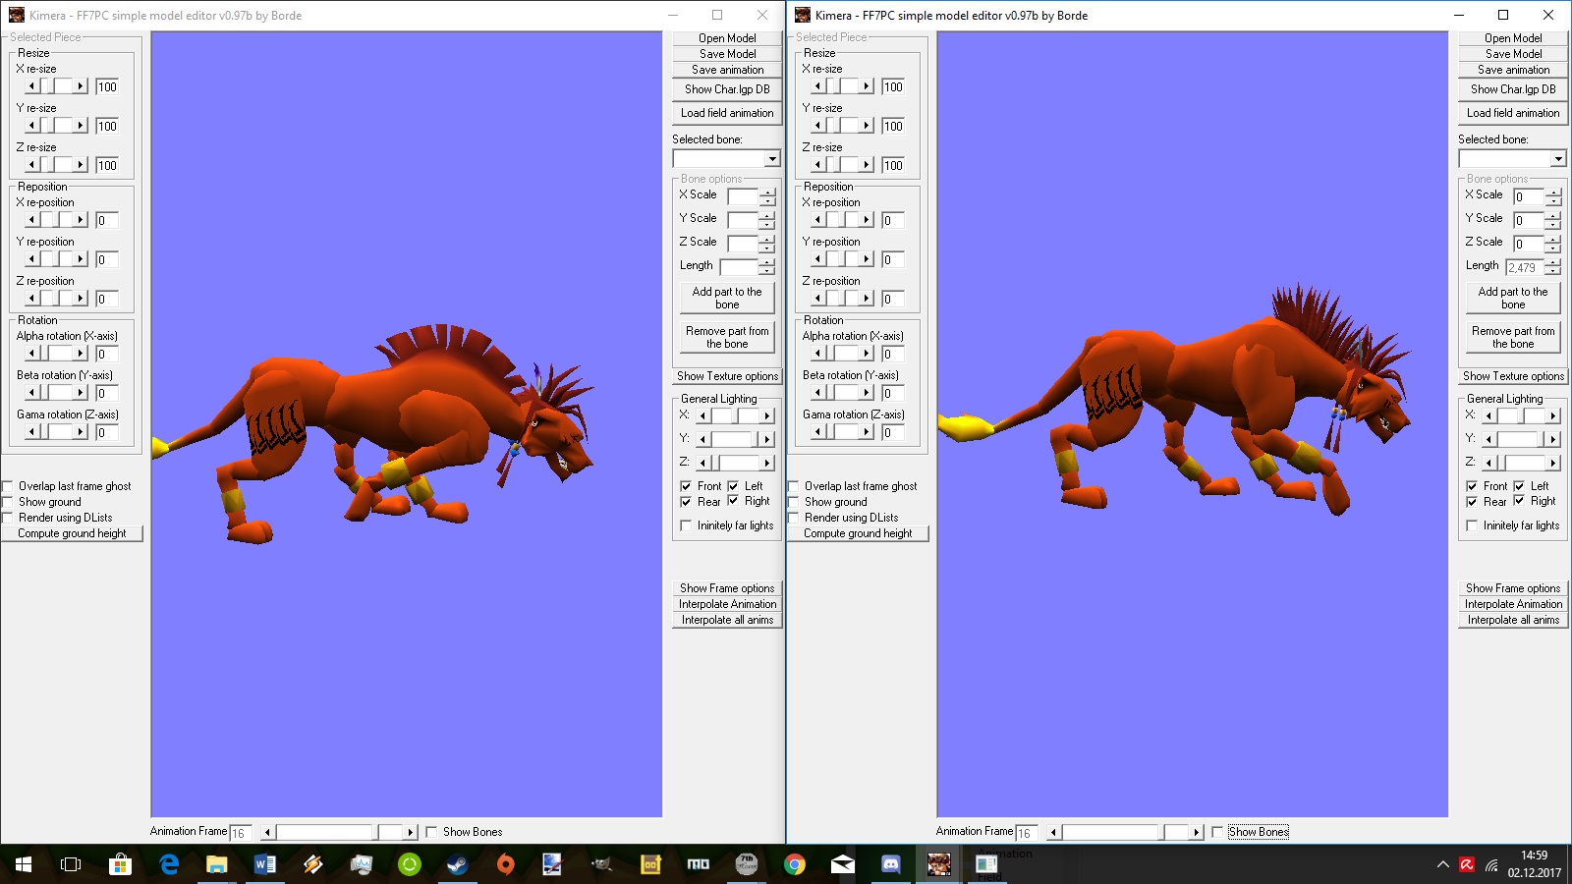Screen dimensions: 1572x884
Task: Click Compute ground height in left window
Action: 73,533
